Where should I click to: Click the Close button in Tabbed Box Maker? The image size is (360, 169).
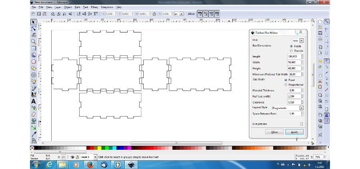tap(274, 132)
